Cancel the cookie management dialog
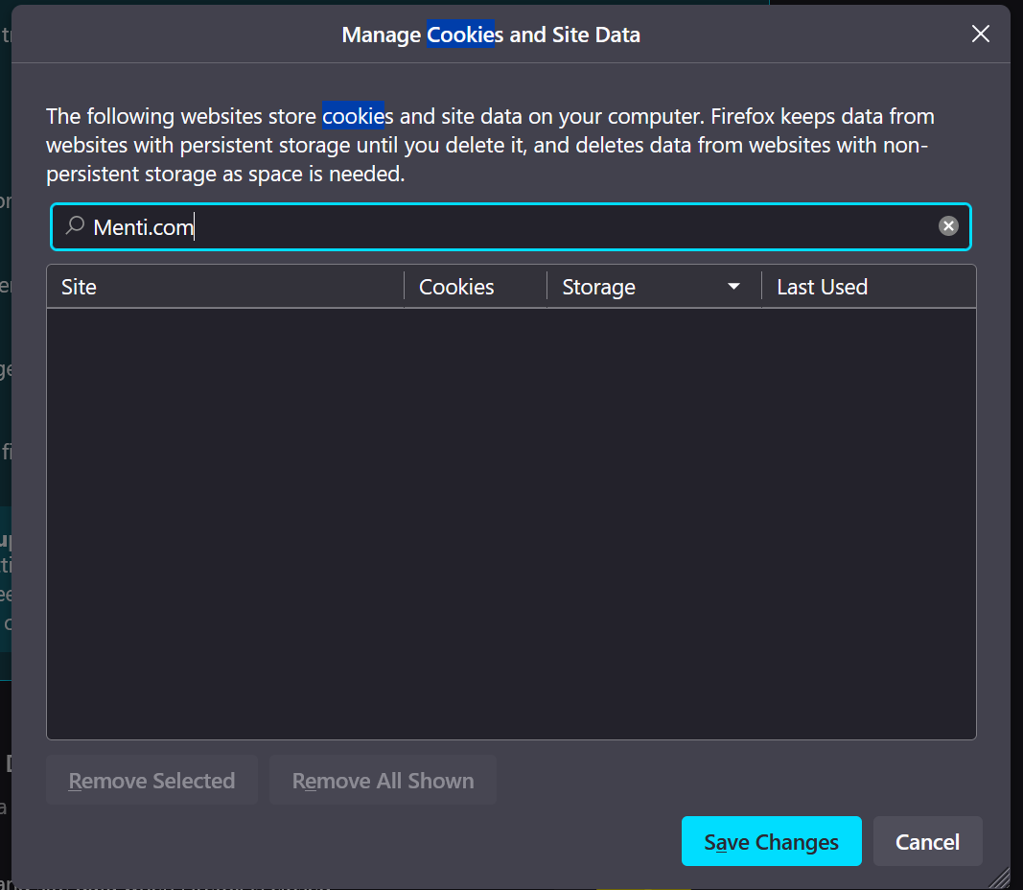1023x890 pixels. point(927,841)
